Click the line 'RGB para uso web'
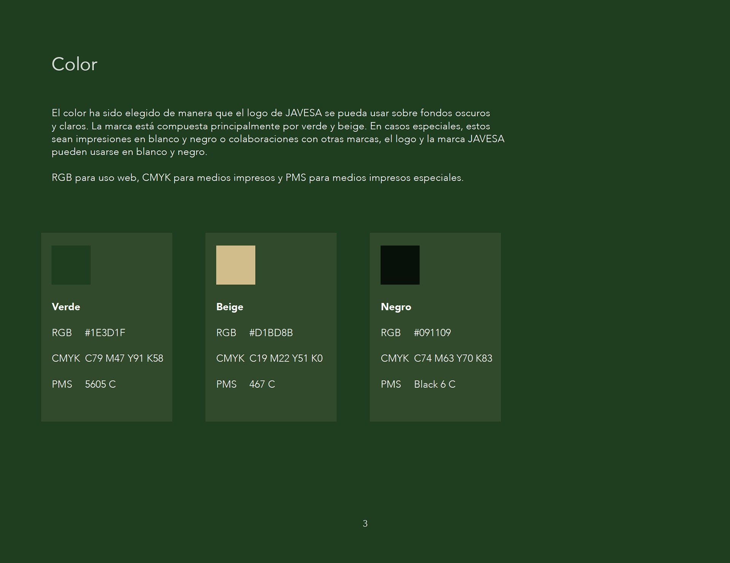This screenshot has height=563, width=730. click(257, 178)
